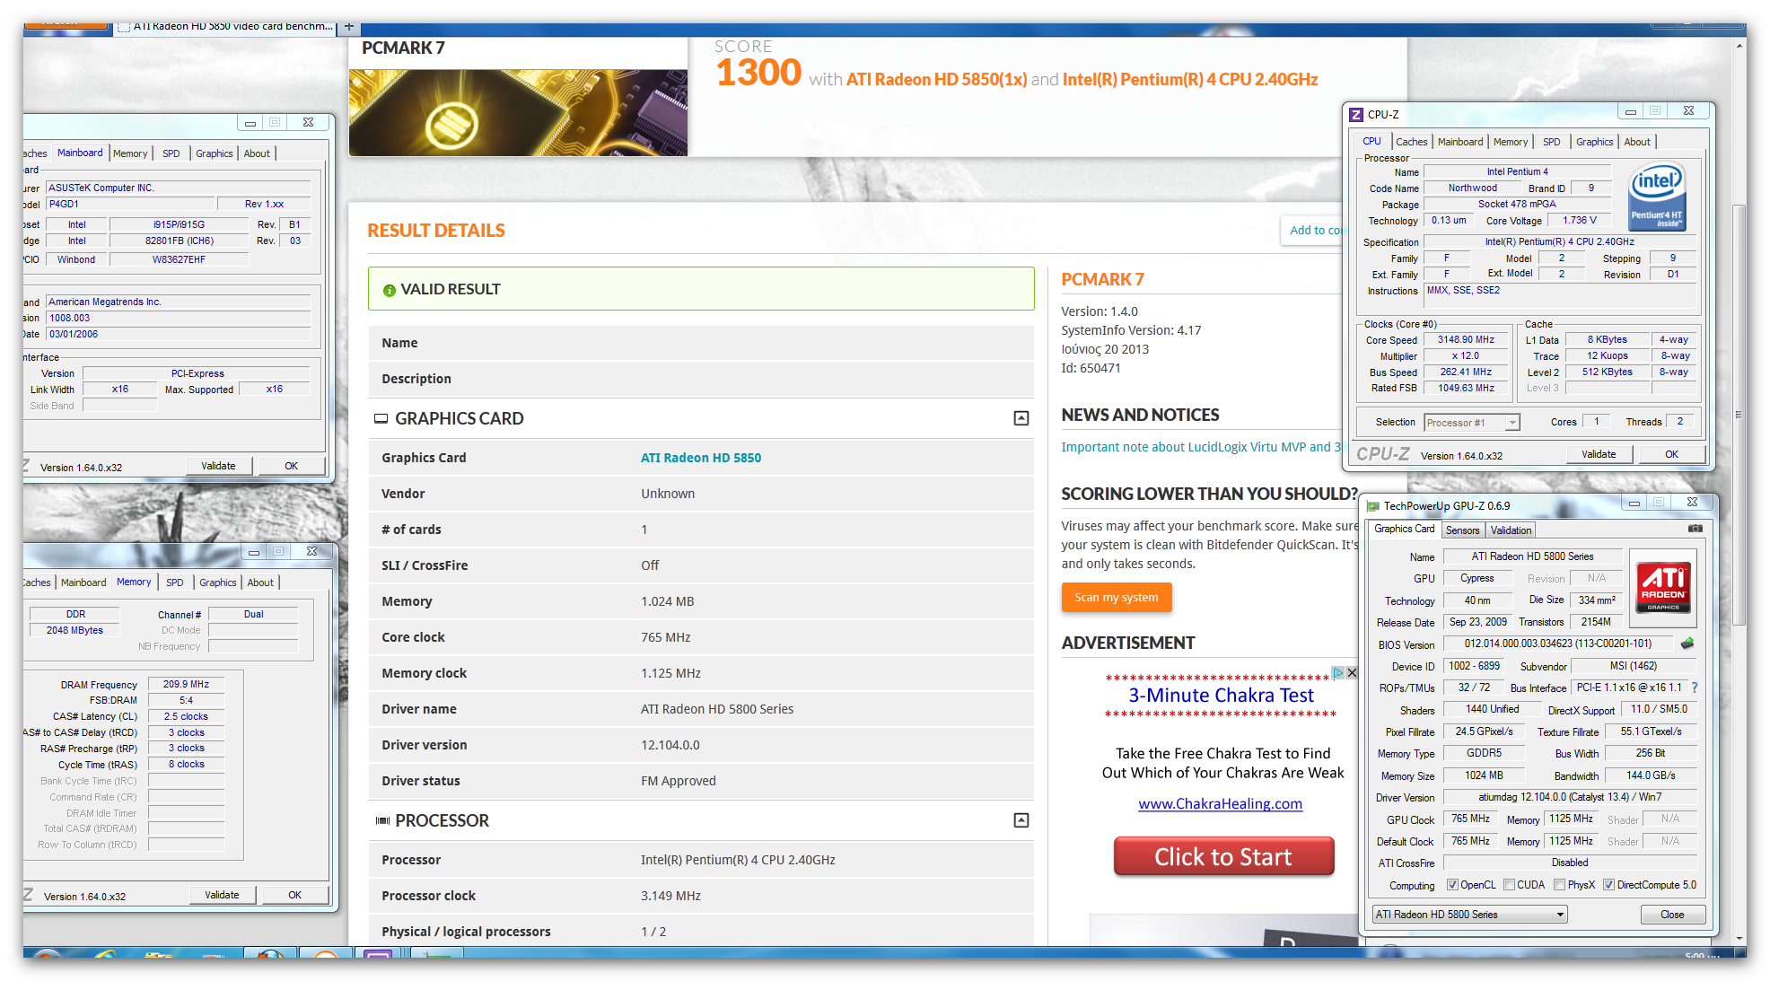Open the 3-Minute Chakra Test ad title

click(1221, 696)
